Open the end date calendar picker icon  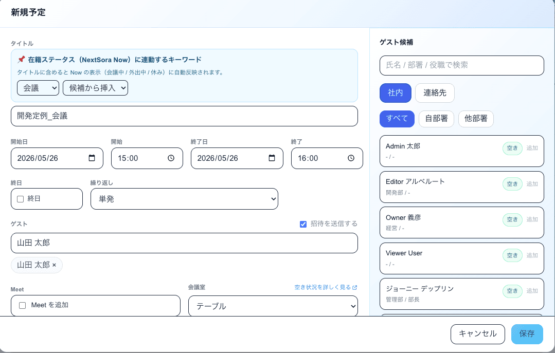[272, 158]
